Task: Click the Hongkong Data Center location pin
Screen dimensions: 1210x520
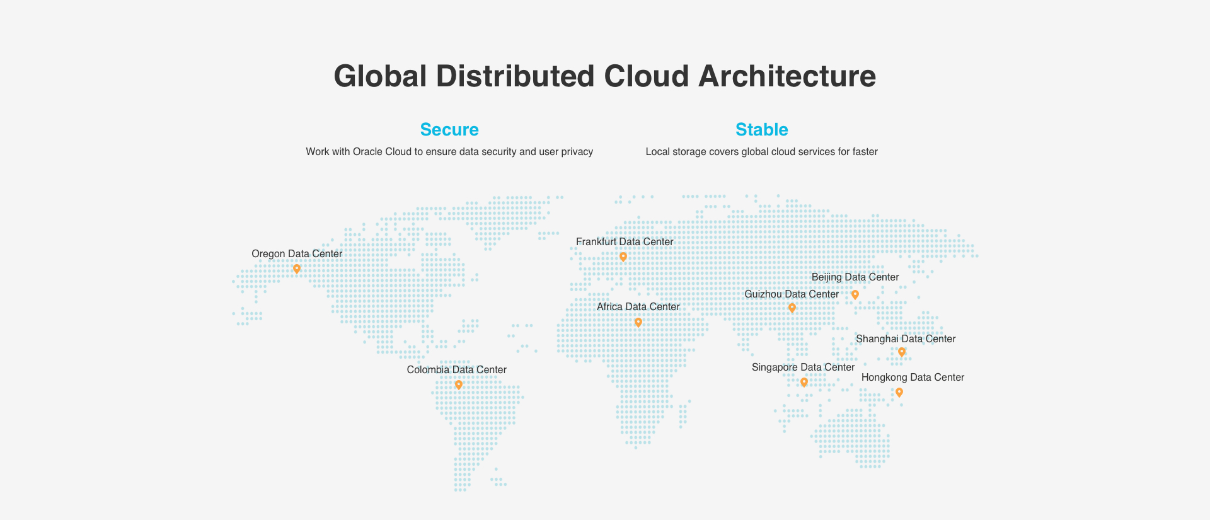Action: (899, 392)
